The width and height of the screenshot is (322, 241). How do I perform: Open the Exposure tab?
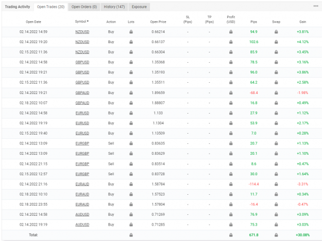click(x=139, y=7)
